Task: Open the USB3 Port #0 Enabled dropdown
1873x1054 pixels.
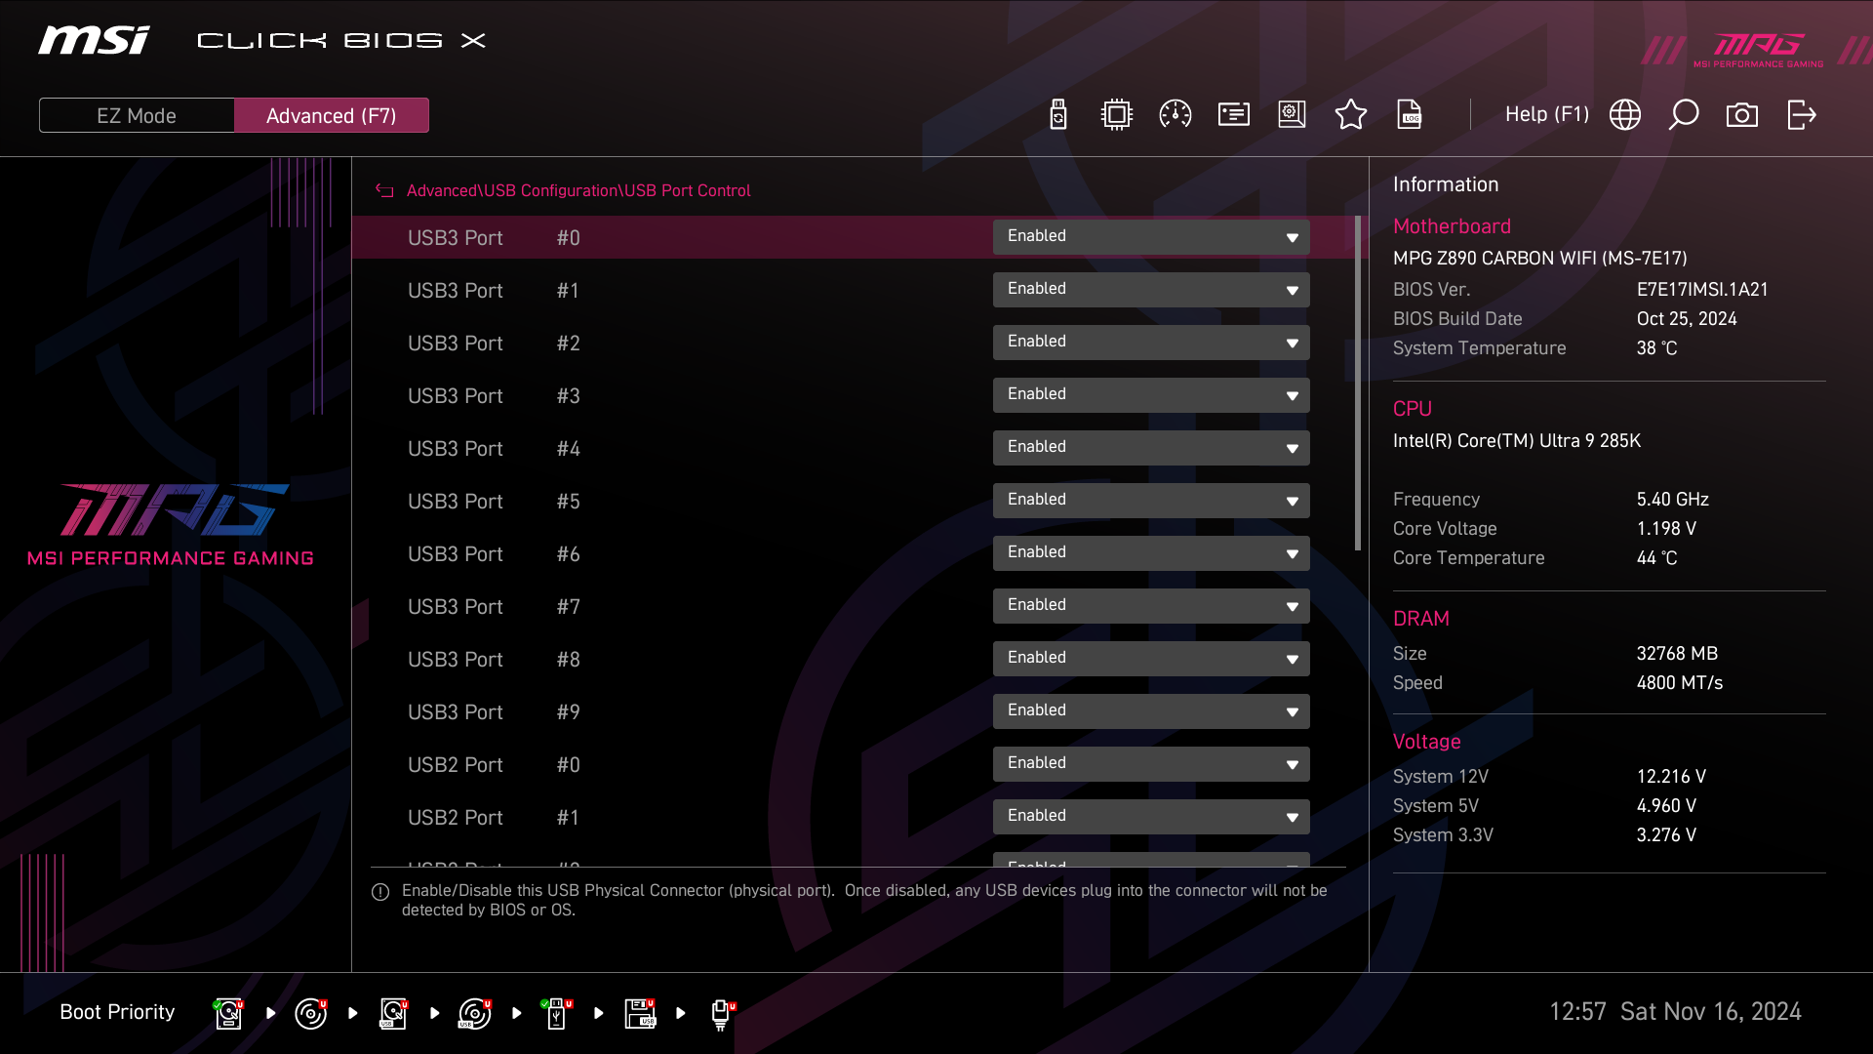Action: point(1151,237)
